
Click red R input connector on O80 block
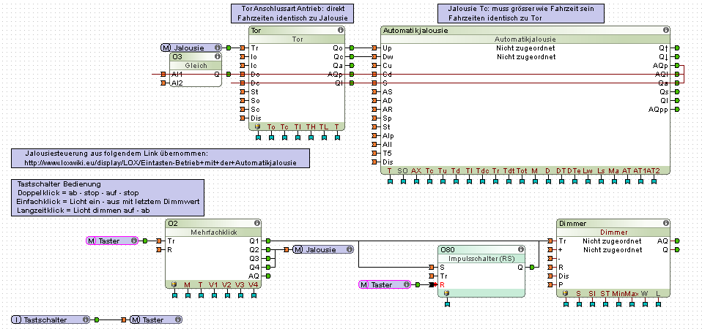coord(432,284)
